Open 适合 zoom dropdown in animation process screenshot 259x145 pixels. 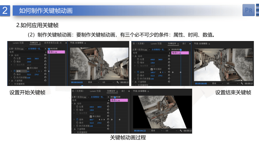click(157, 131)
